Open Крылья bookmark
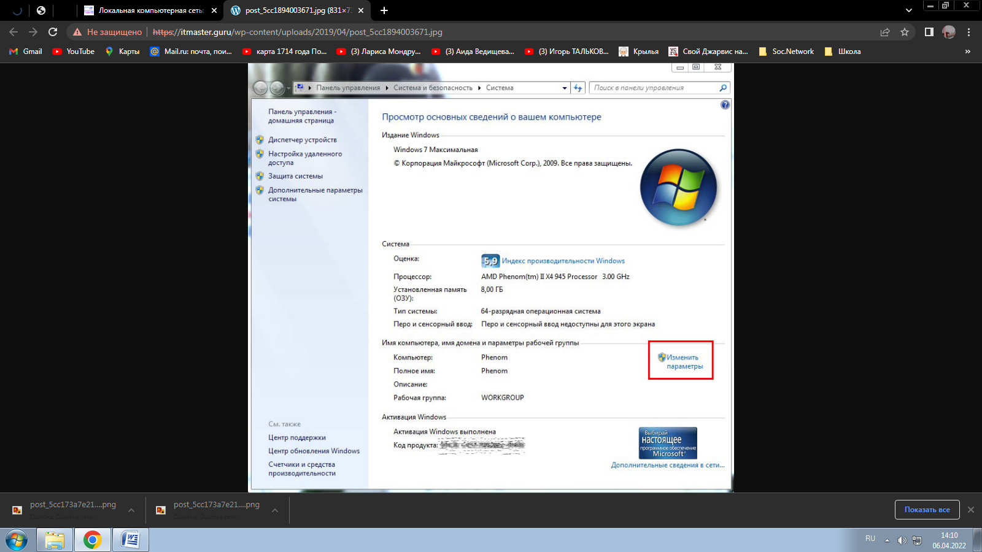The image size is (982, 552). coord(639,52)
